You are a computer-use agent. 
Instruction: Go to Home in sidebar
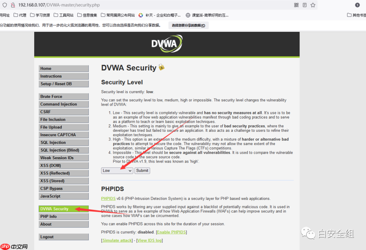pyautogui.click(x=64, y=68)
